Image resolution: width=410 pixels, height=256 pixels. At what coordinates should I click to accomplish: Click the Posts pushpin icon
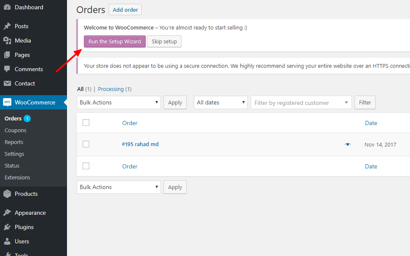click(7, 26)
